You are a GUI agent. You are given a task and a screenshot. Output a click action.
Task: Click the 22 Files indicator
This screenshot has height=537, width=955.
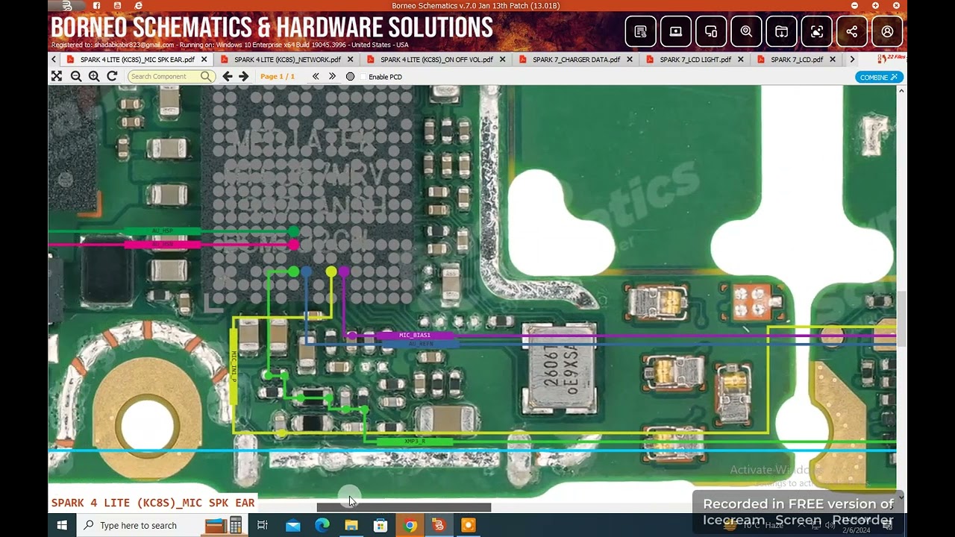click(x=892, y=58)
